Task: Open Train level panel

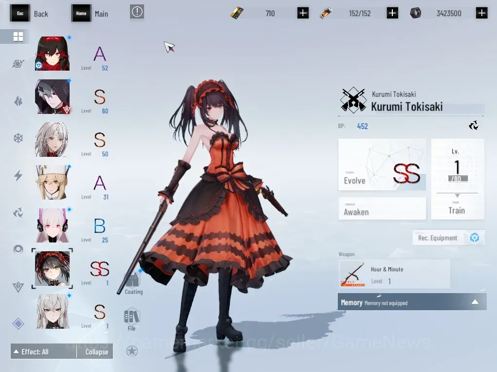Action: 458,179
